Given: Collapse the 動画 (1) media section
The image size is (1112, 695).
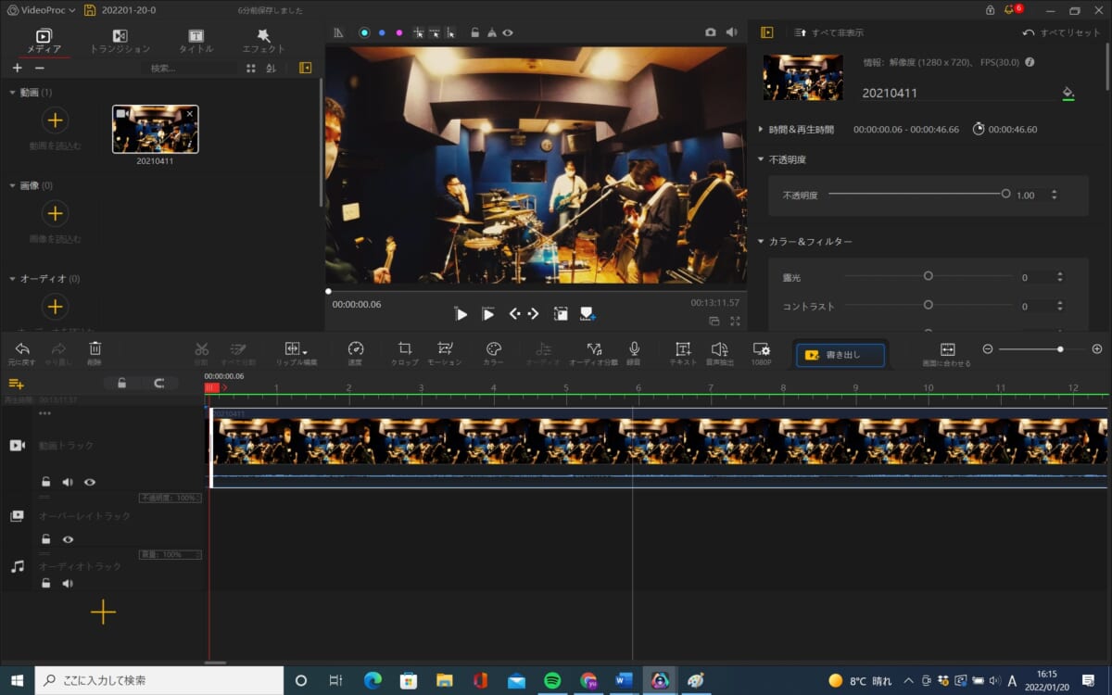Looking at the screenshot, I should 12,93.
